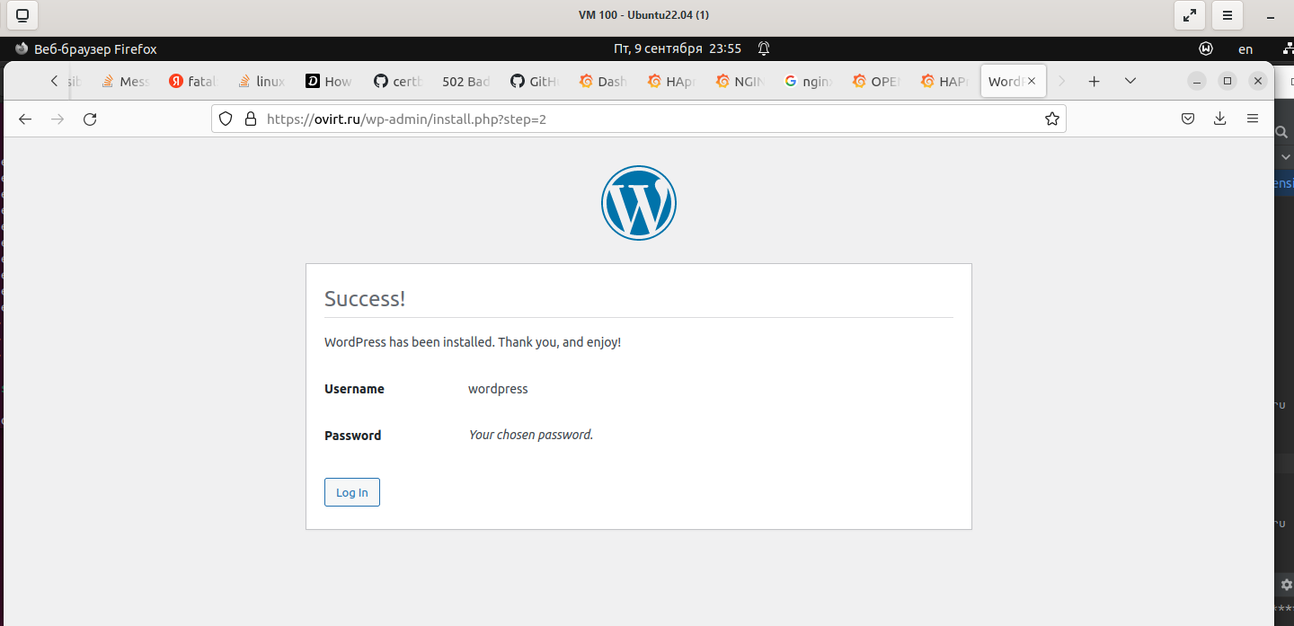Click the Log In button
Screen dimensions: 1294x626
pyautogui.click(x=352, y=492)
